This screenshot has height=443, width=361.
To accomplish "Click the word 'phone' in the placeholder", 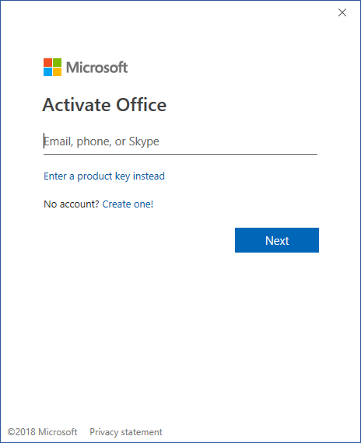I will [93, 141].
